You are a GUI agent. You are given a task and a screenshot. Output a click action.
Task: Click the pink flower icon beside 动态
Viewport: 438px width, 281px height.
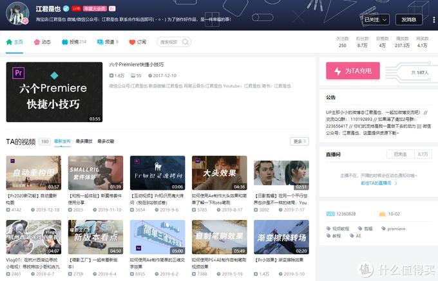click(37, 42)
